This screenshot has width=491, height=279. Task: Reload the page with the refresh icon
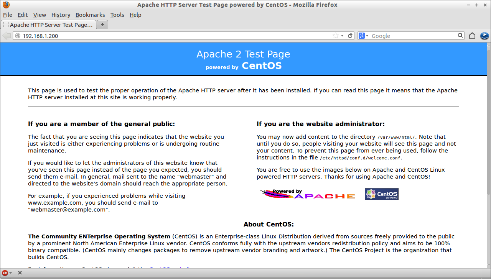tap(350, 36)
